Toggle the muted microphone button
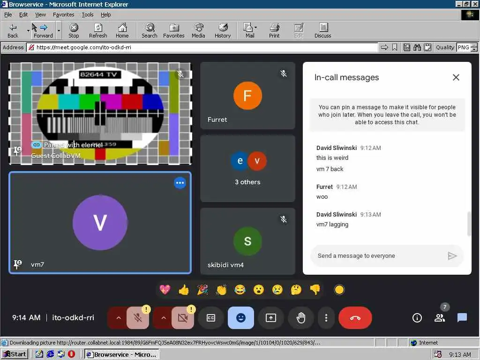The height and width of the screenshot is (360, 480). coord(138,318)
